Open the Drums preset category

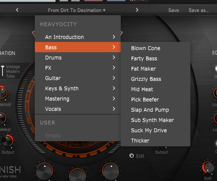coord(78,57)
